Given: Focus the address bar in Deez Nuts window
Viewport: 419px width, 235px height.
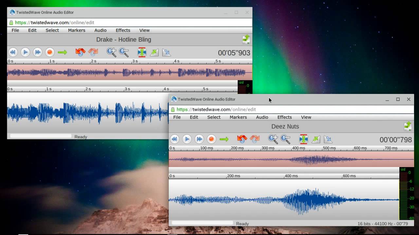Looking at the screenshot, I should (291, 109).
